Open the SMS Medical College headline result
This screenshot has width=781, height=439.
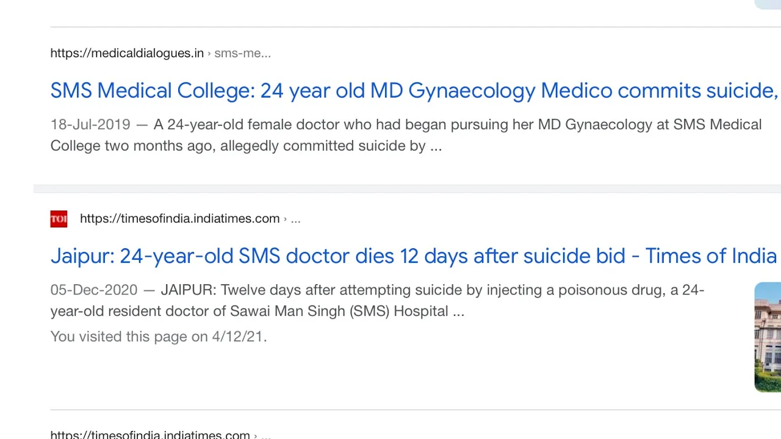[x=414, y=90]
